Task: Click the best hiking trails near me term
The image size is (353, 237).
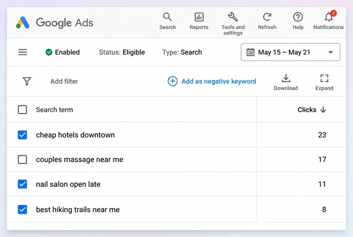Action: pyautogui.click(x=78, y=209)
